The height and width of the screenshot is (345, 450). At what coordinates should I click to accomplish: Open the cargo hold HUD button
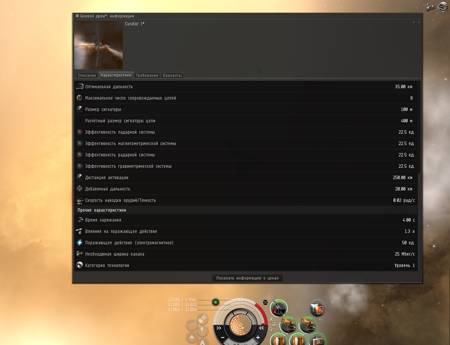(202, 319)
